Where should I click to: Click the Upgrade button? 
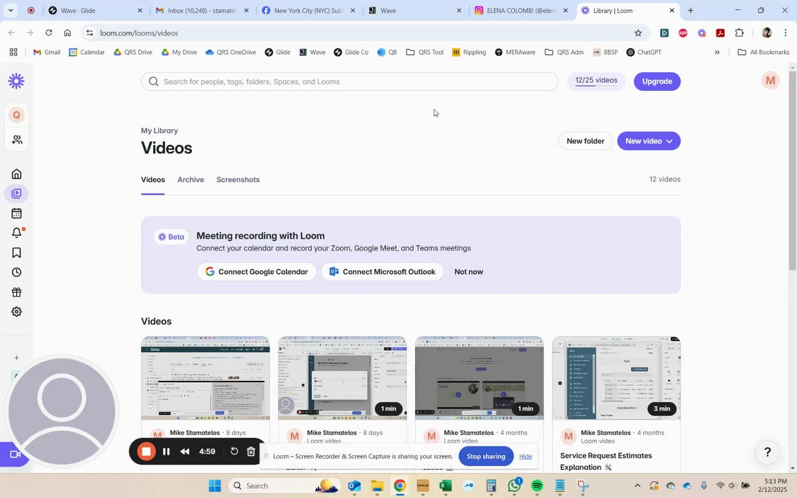(657, 82)
